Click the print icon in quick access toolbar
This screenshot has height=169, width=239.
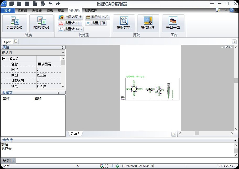click(43, 4)
